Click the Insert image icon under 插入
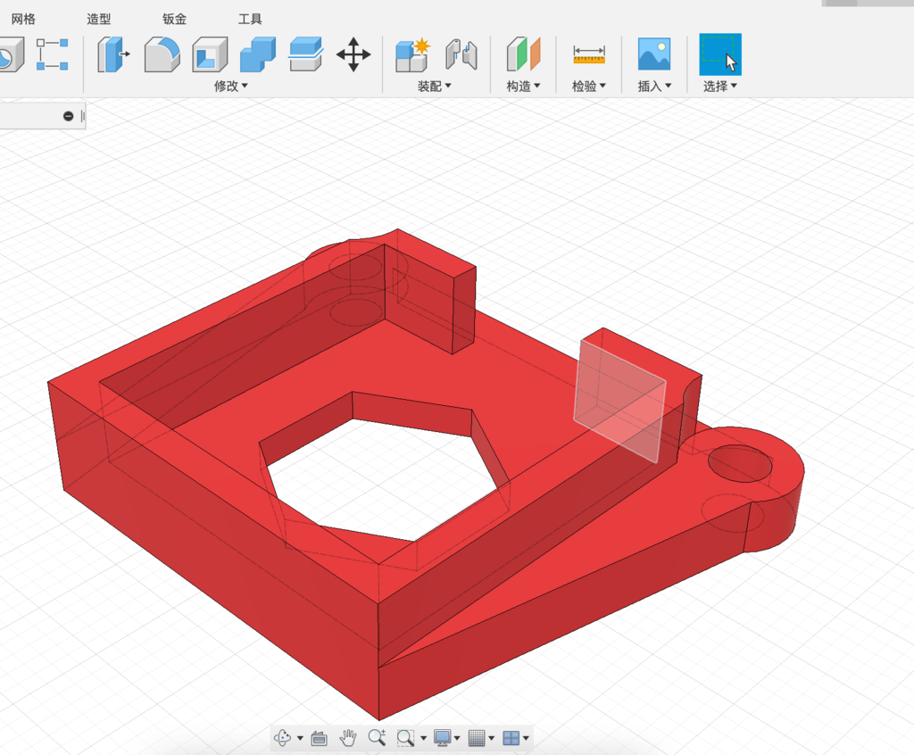 click(x=654, y=54)
